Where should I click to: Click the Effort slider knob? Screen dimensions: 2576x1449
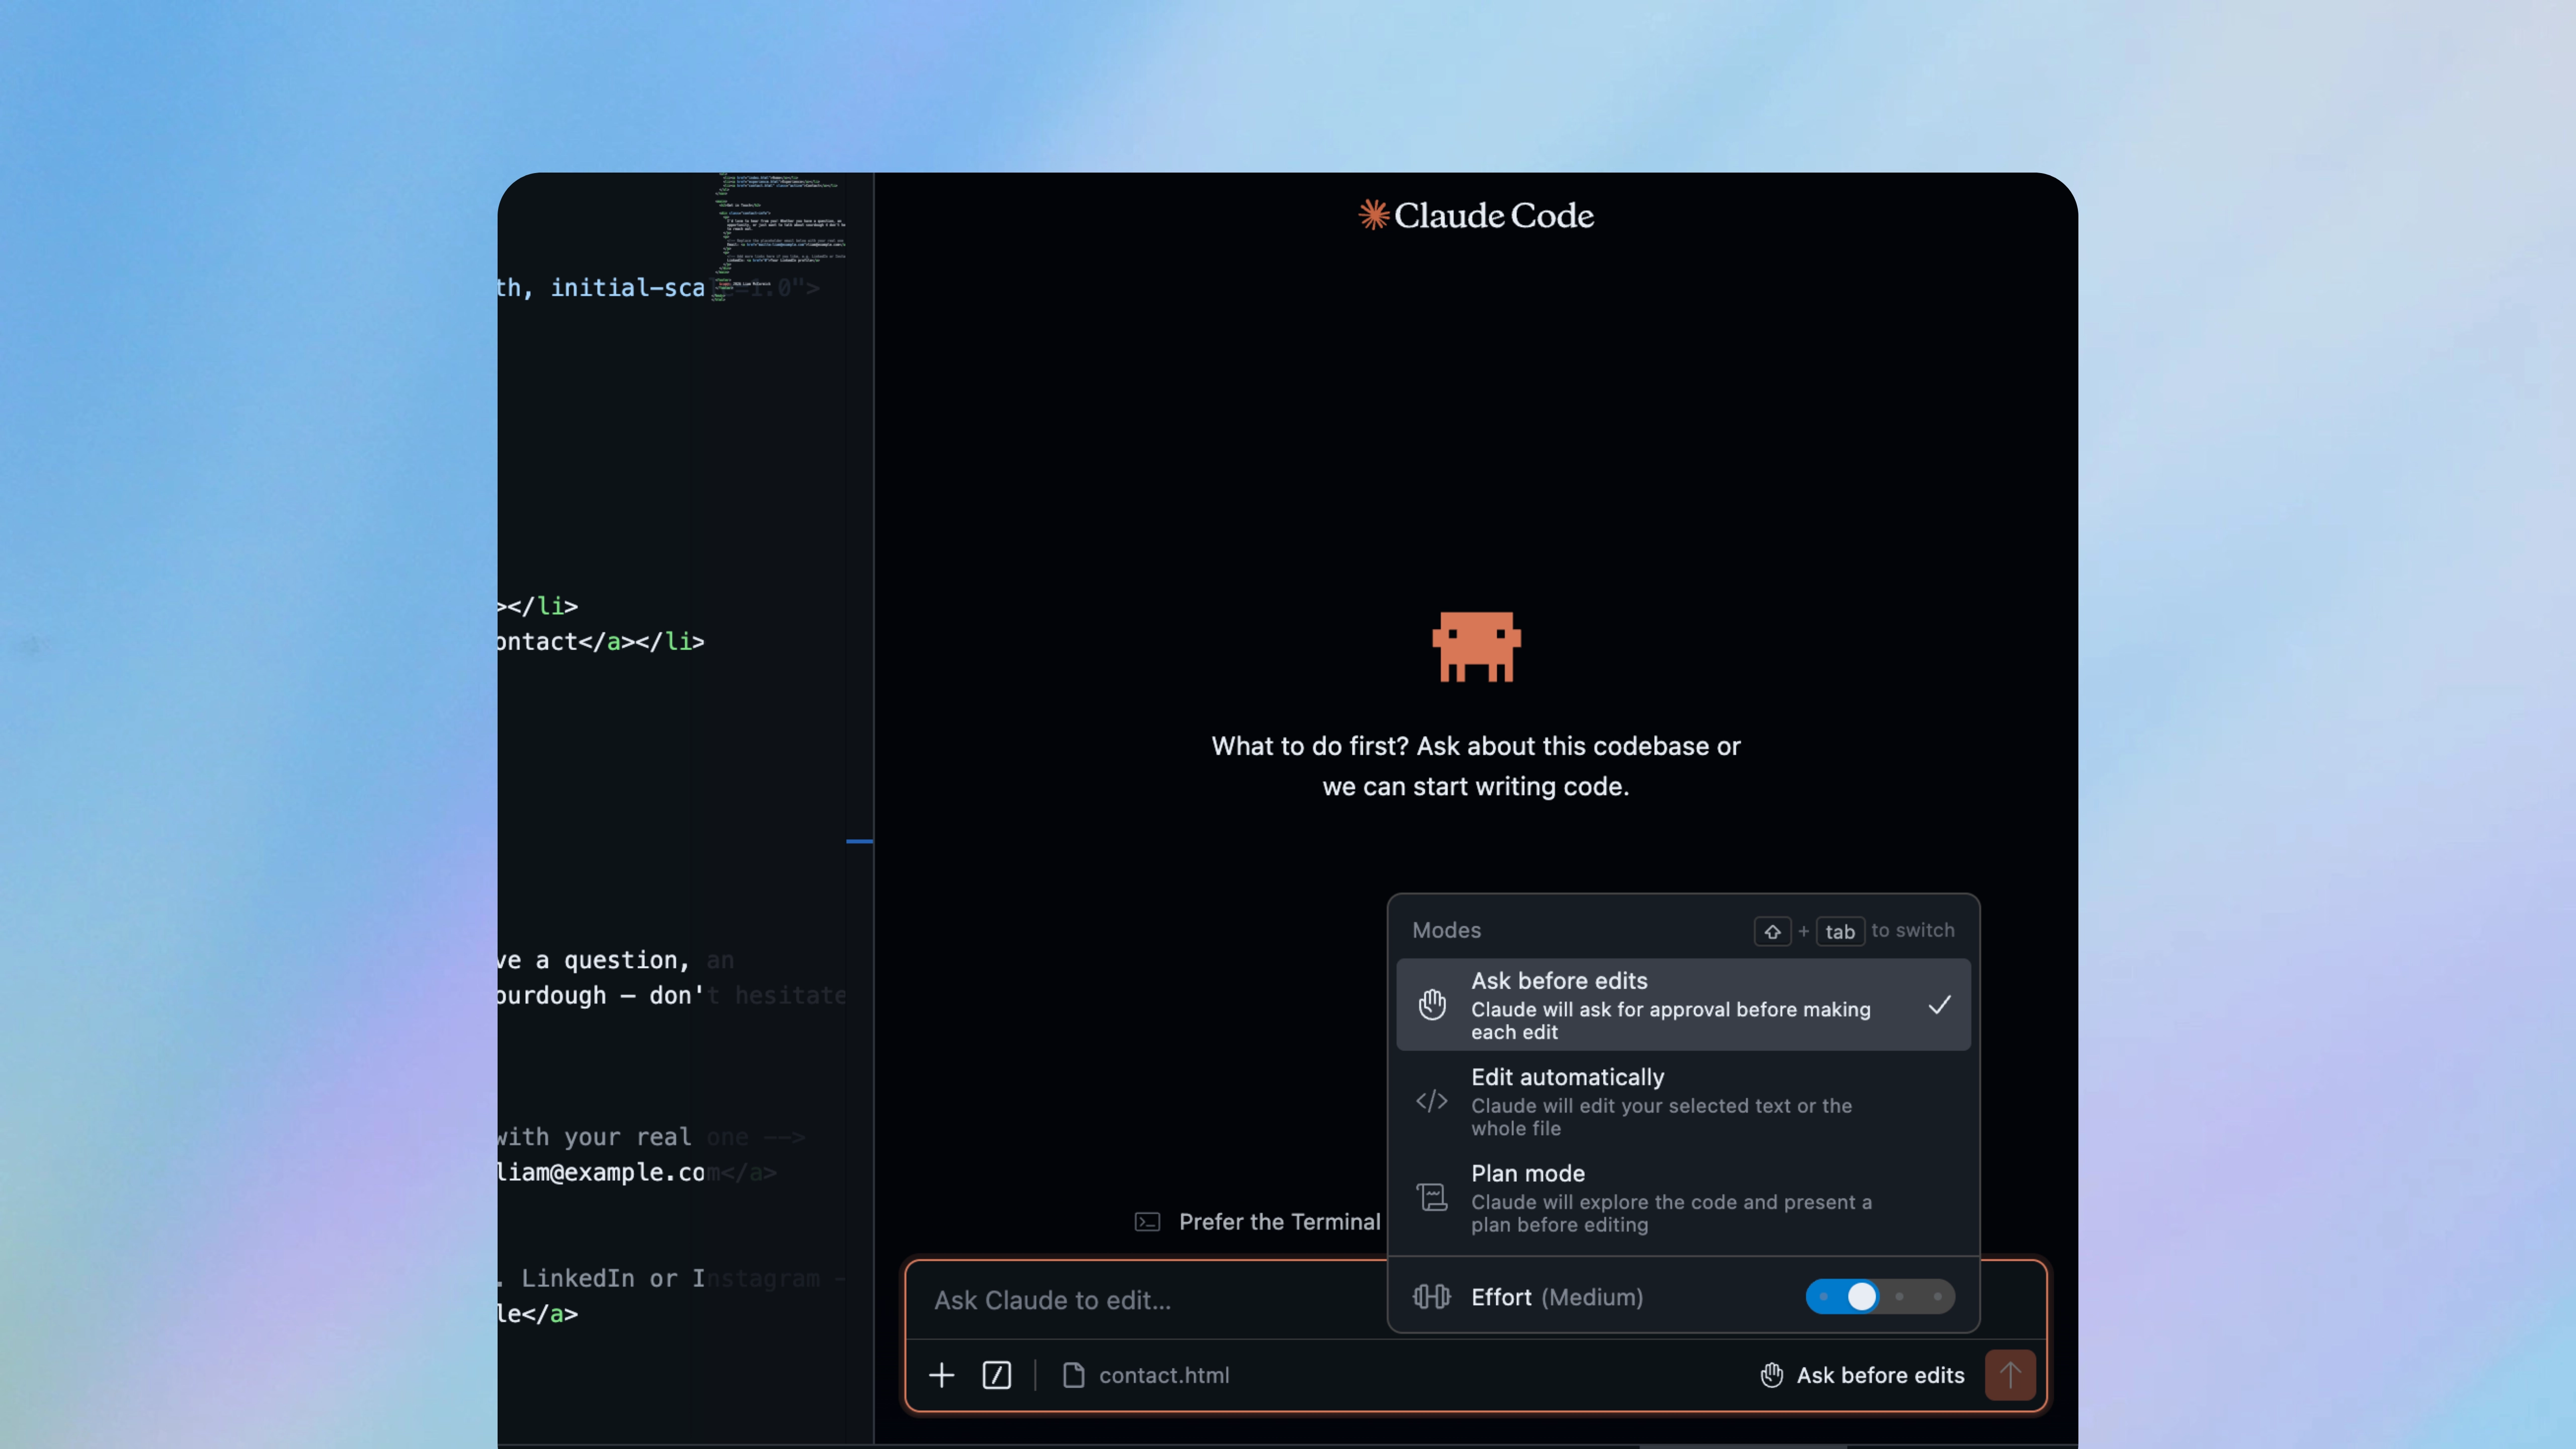tap(1861, 1297)
